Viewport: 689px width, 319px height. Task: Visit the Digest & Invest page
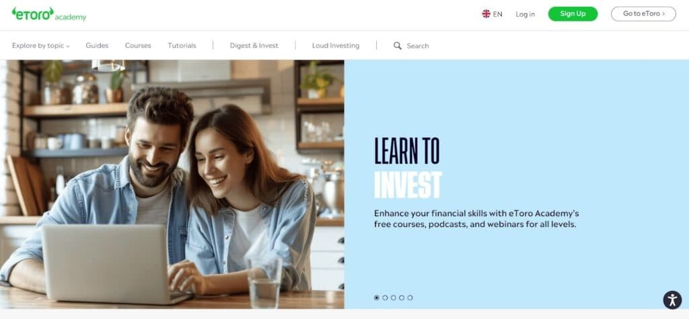(x=254, y=46)
